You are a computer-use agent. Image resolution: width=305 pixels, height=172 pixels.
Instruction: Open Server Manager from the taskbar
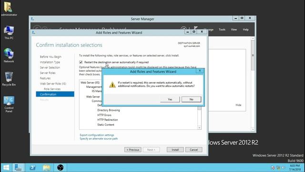tap(18, 168)
